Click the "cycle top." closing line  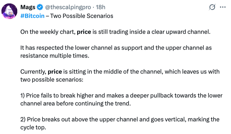point(33,127)
